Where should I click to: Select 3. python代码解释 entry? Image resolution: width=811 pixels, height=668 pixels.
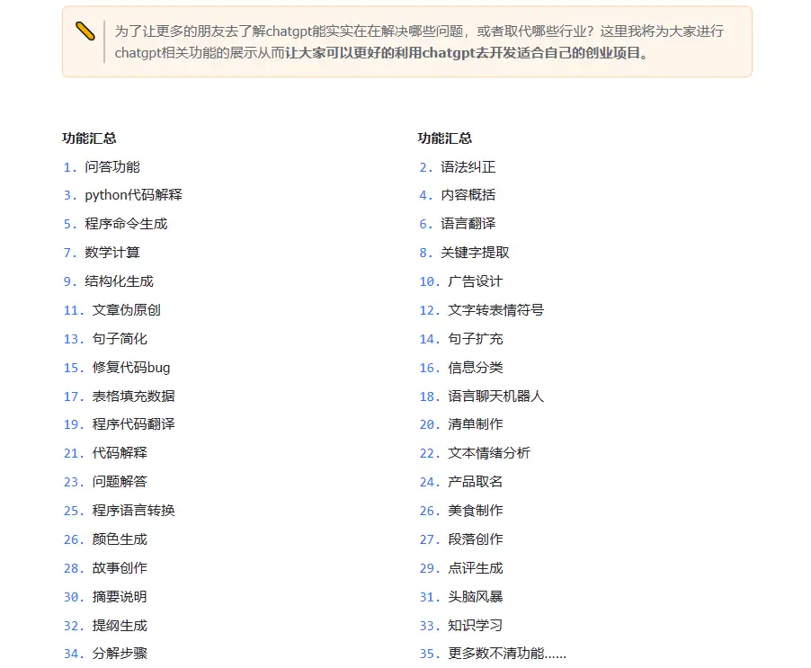click(x=123, y=195)
